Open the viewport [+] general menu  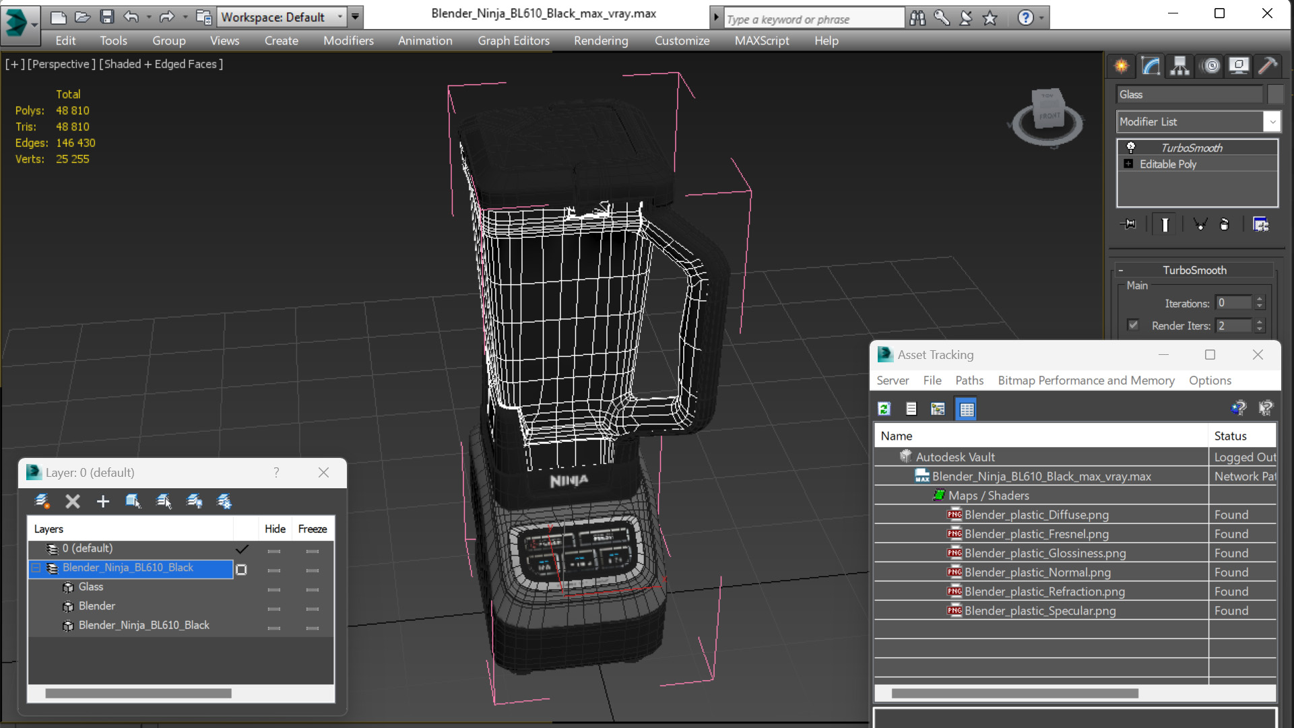[15, 64]
